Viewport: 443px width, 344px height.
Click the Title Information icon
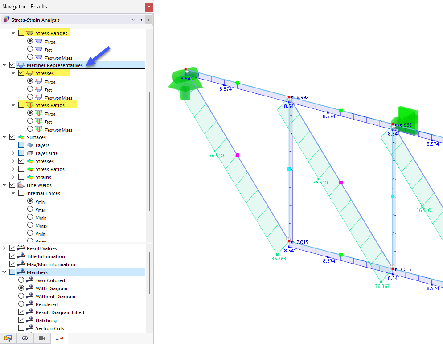(x=21, y=256)
